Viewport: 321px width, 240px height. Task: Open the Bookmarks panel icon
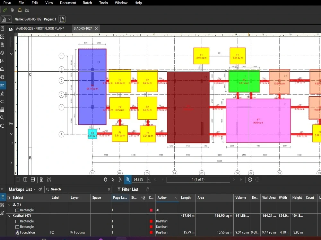coord(3,45)
